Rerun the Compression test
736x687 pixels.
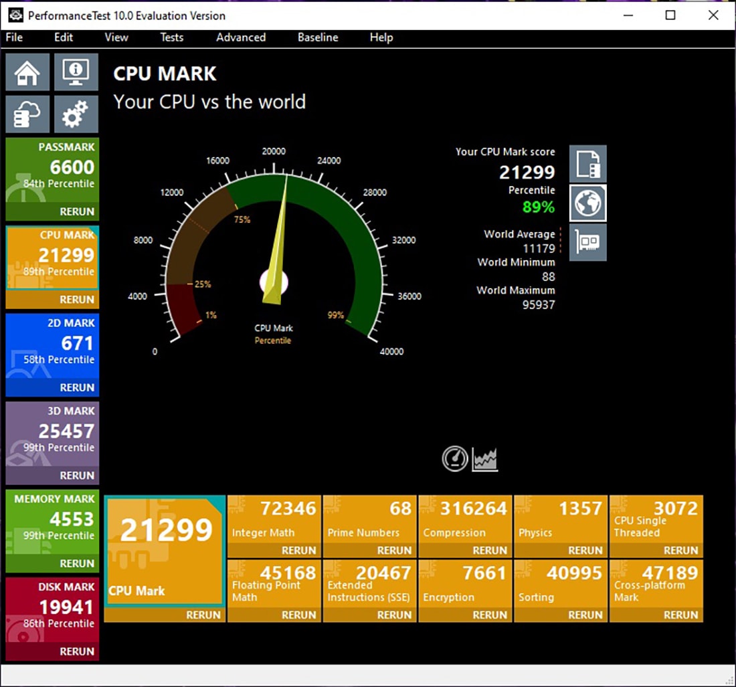pos(490,550)
